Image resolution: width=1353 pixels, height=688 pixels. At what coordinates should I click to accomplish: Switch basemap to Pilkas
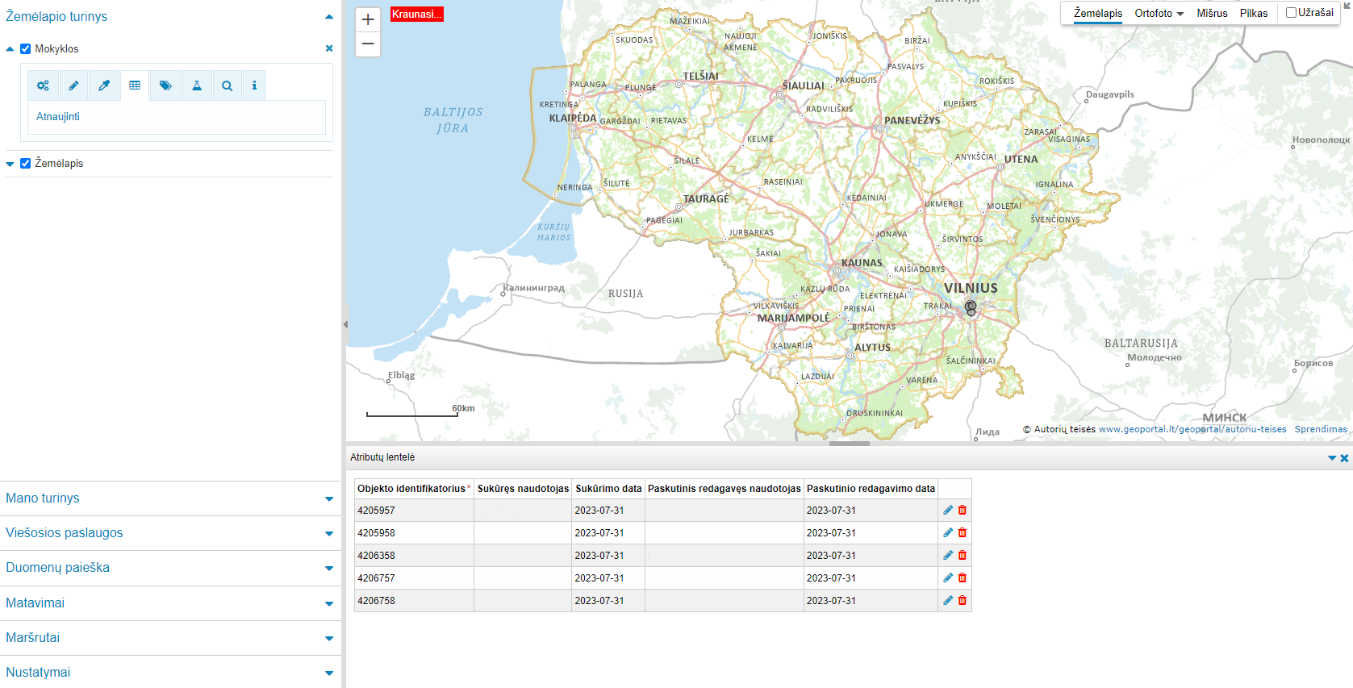click(x=1254, y=14)
